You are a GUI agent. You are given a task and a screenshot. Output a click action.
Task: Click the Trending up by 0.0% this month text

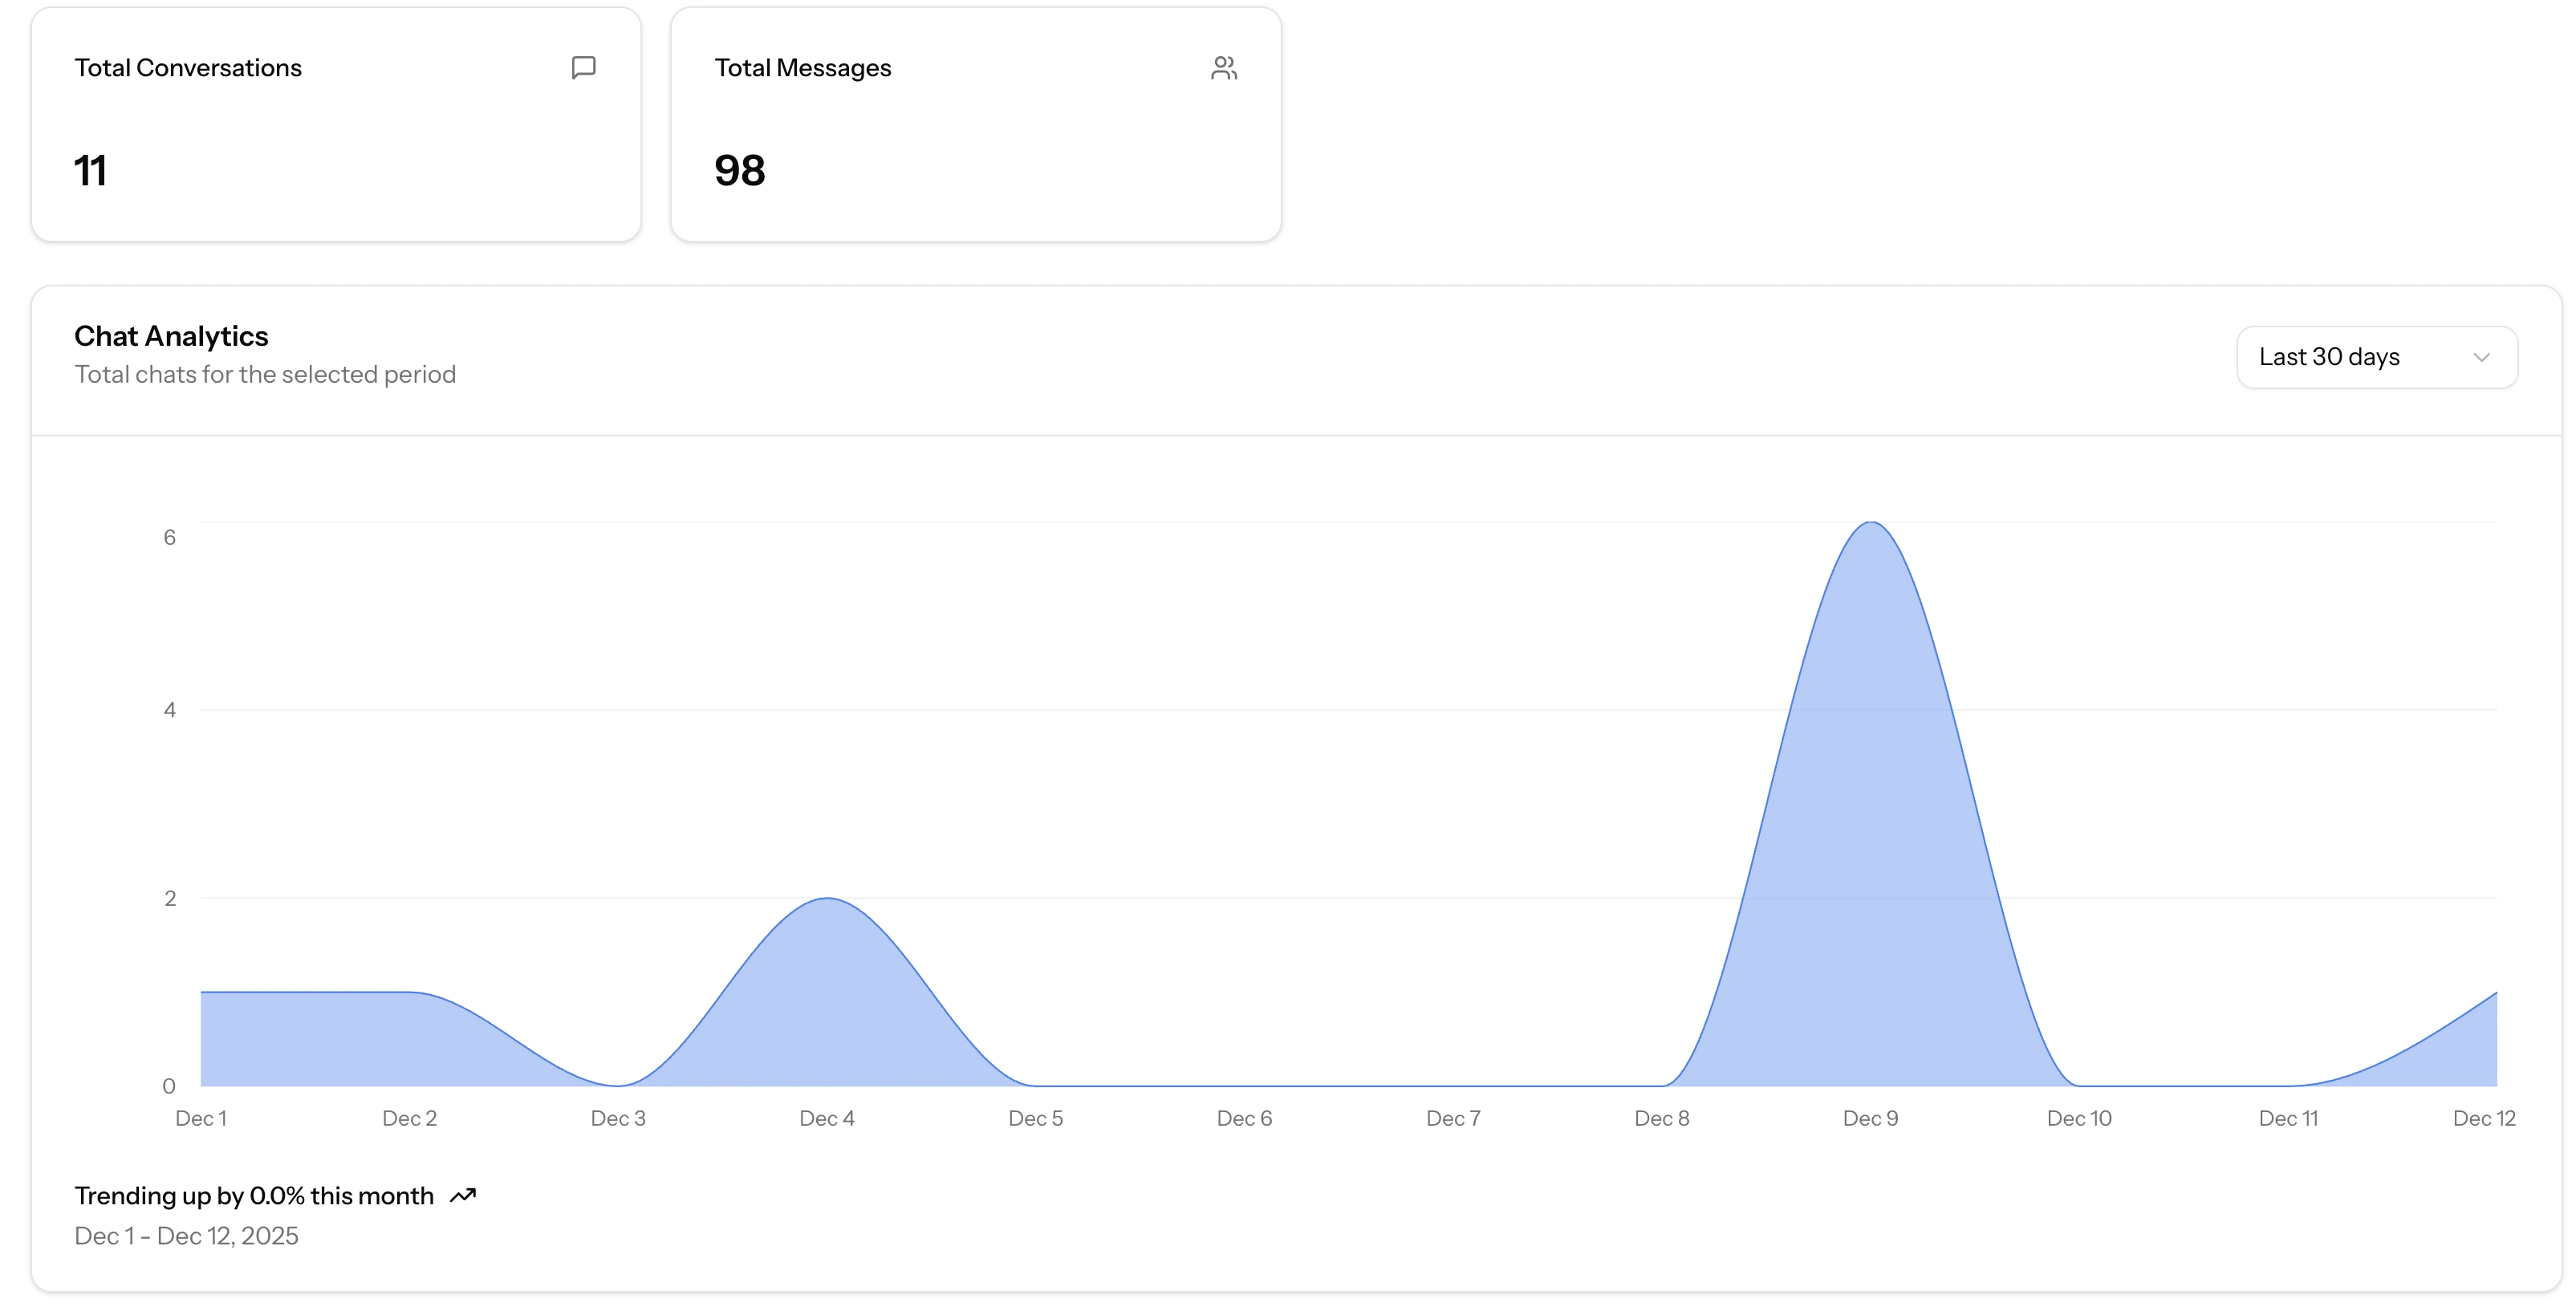[254, 1195]
